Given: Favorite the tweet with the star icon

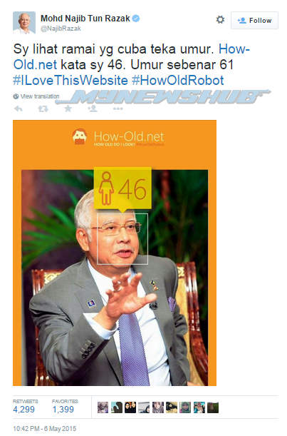Looking at the screenshot, I should pos(68,108).
